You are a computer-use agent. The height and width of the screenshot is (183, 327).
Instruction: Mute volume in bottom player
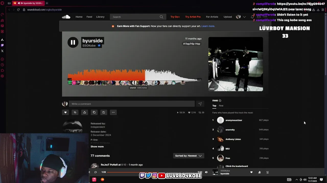point(206,172)
